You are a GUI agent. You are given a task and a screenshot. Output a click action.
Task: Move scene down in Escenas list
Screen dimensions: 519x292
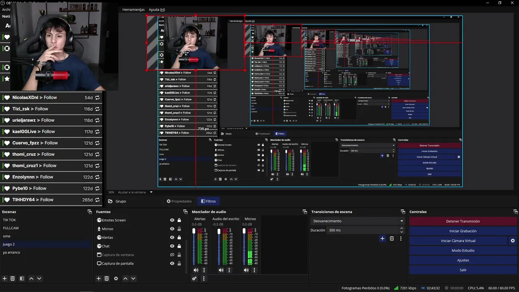[x=39, y=279]
